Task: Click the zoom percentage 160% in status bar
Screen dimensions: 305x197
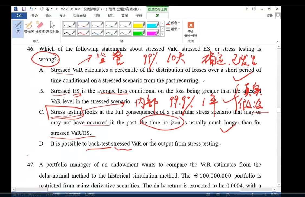Action: click(x=274, y=194)
